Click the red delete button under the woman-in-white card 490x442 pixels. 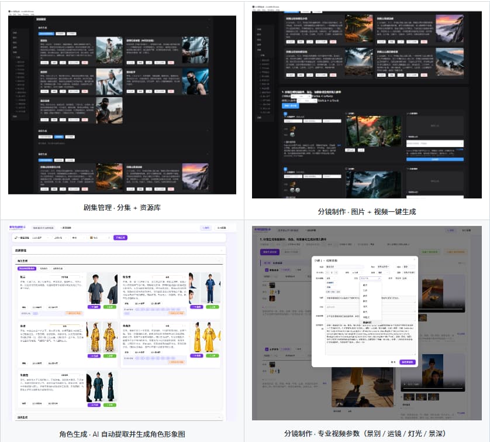85,63
